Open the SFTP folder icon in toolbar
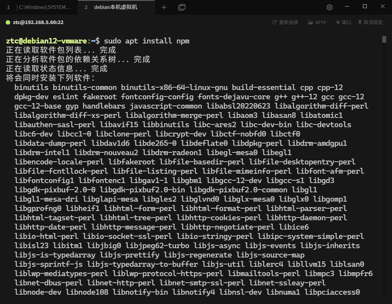Image resolution: width=392 pixels, height=304 pixels. click(310, 22)
